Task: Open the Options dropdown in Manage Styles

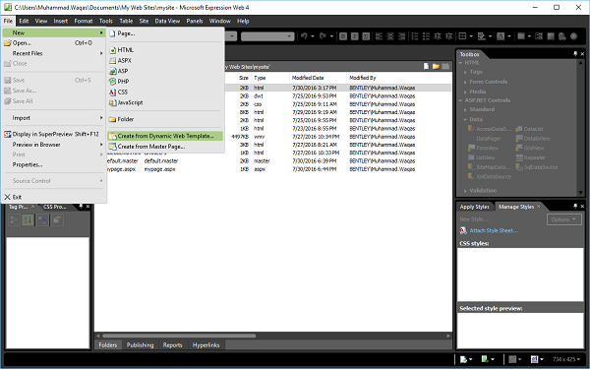Action: pos(563,219)
